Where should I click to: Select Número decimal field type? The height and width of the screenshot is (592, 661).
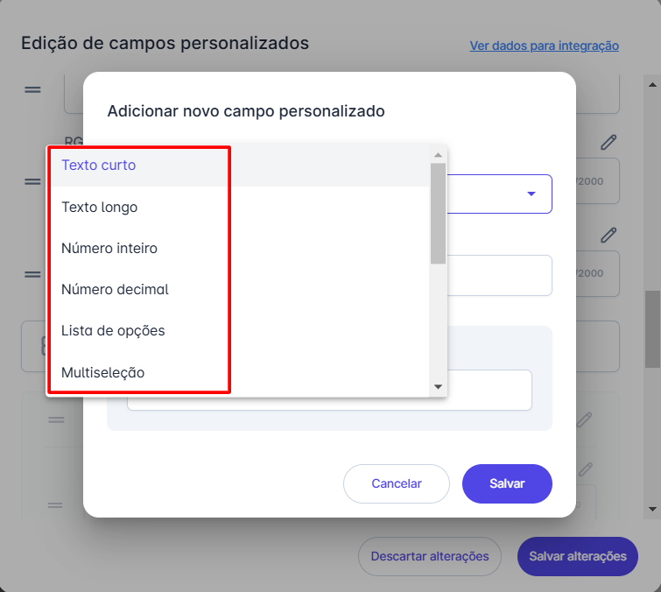(x=115, y=290)
